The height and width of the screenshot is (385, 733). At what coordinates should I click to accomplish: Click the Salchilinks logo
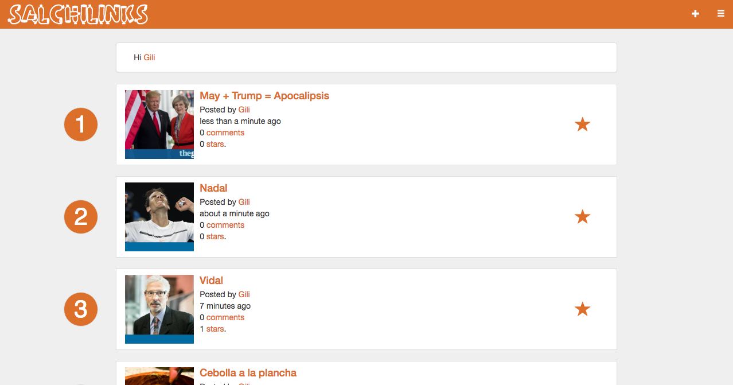click(78, 15)
